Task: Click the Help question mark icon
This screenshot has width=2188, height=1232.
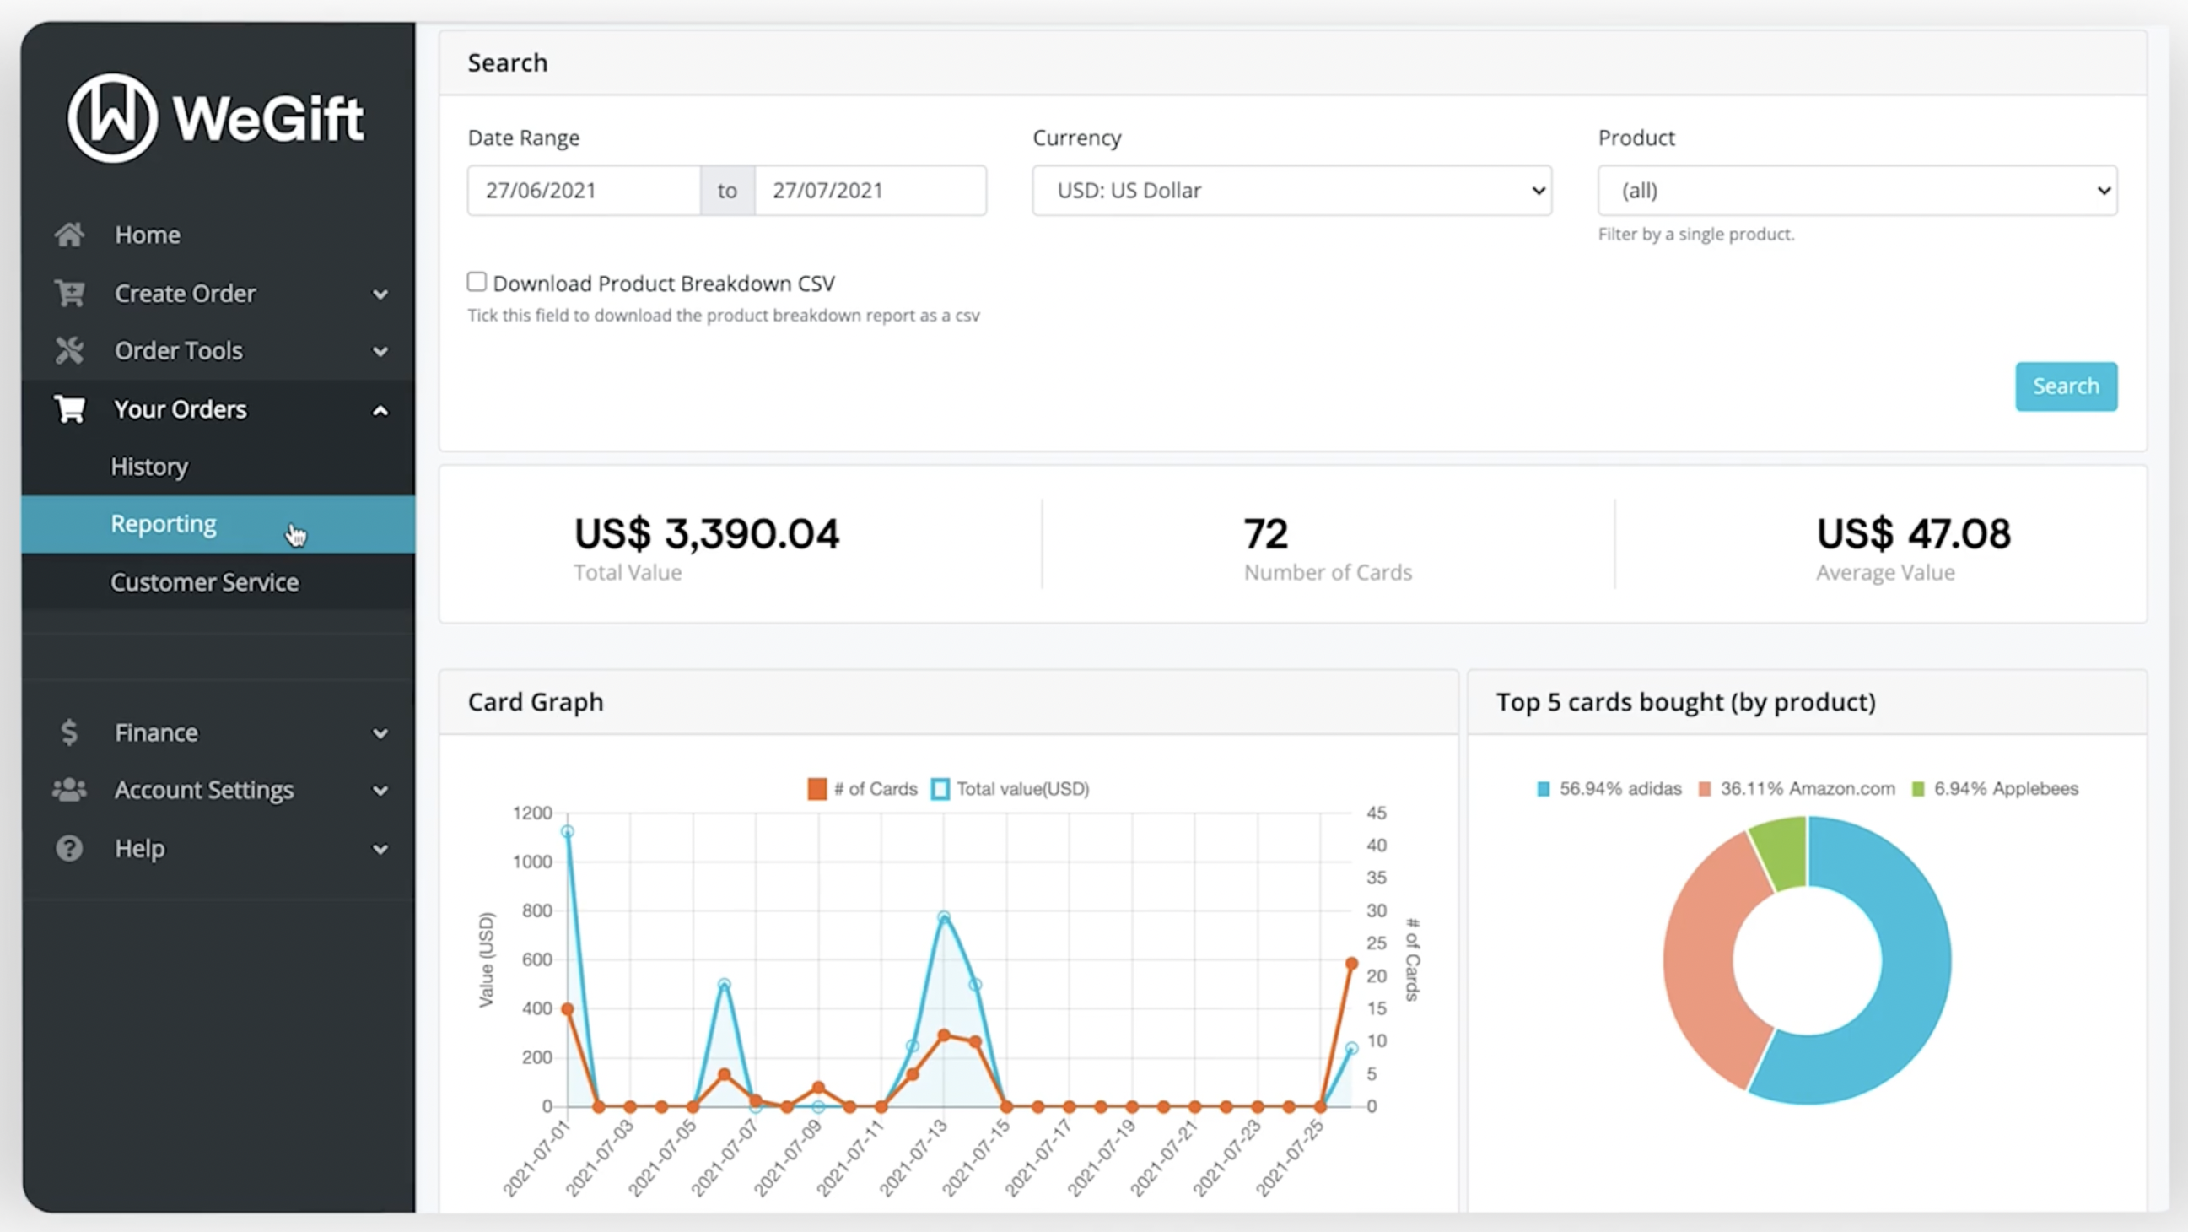Action: point(70,848)
